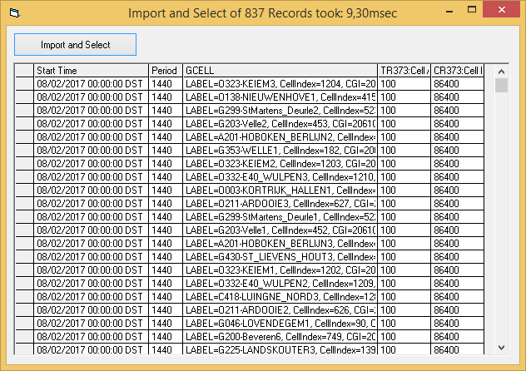Click the TR373:Cell column header

(x=404, y=71)
